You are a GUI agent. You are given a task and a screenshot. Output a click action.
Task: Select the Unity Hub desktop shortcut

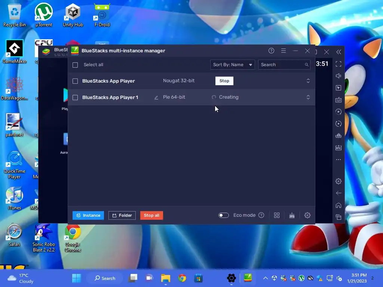[x=73, y=15]
